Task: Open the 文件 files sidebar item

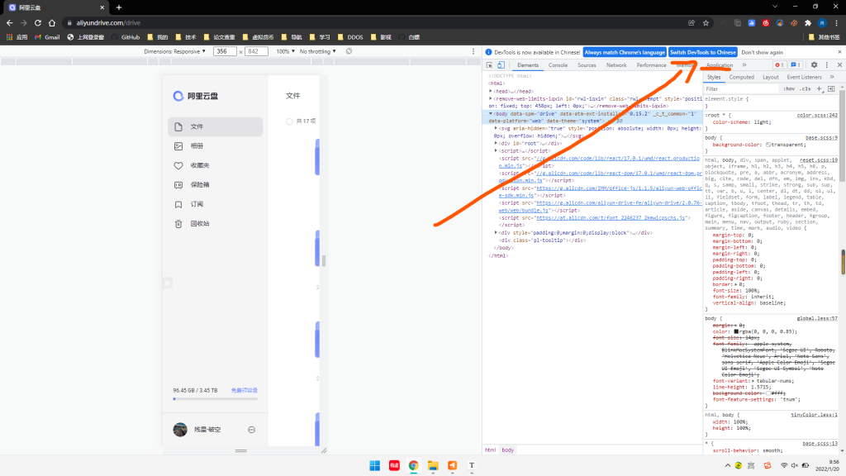Action: coord(216,126)
